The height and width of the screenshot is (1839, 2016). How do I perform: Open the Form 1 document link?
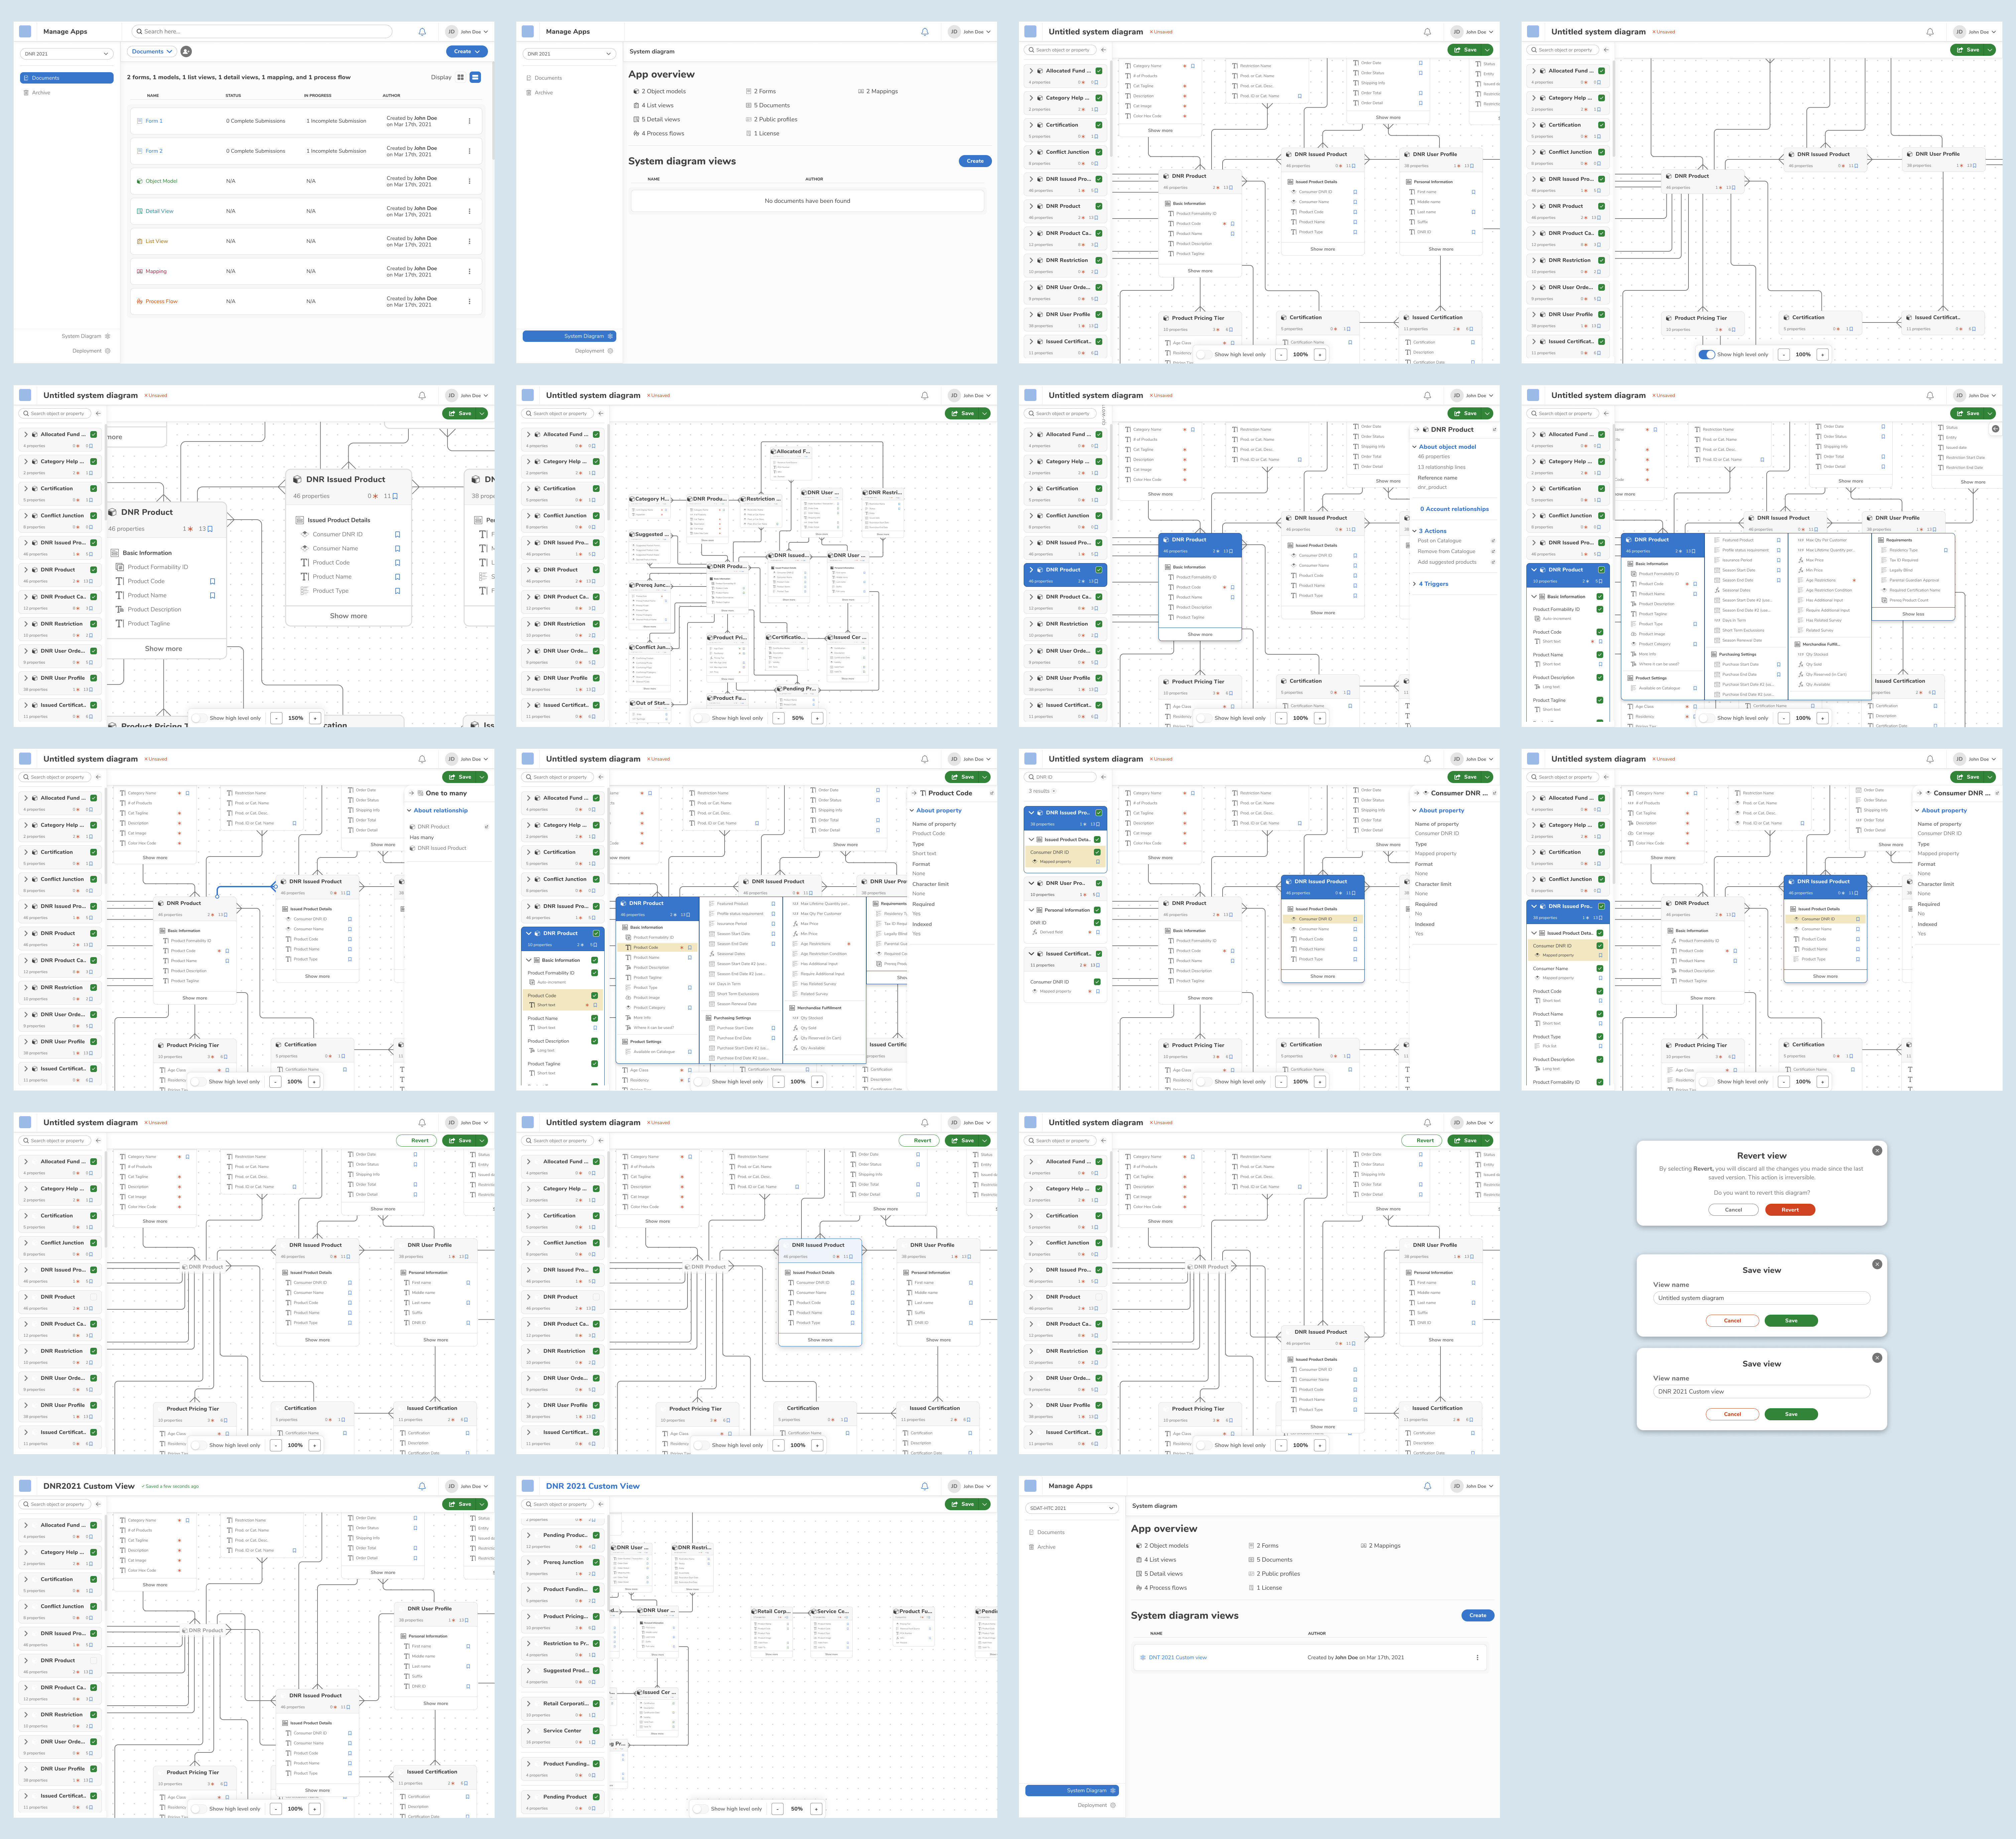(154, 121)
